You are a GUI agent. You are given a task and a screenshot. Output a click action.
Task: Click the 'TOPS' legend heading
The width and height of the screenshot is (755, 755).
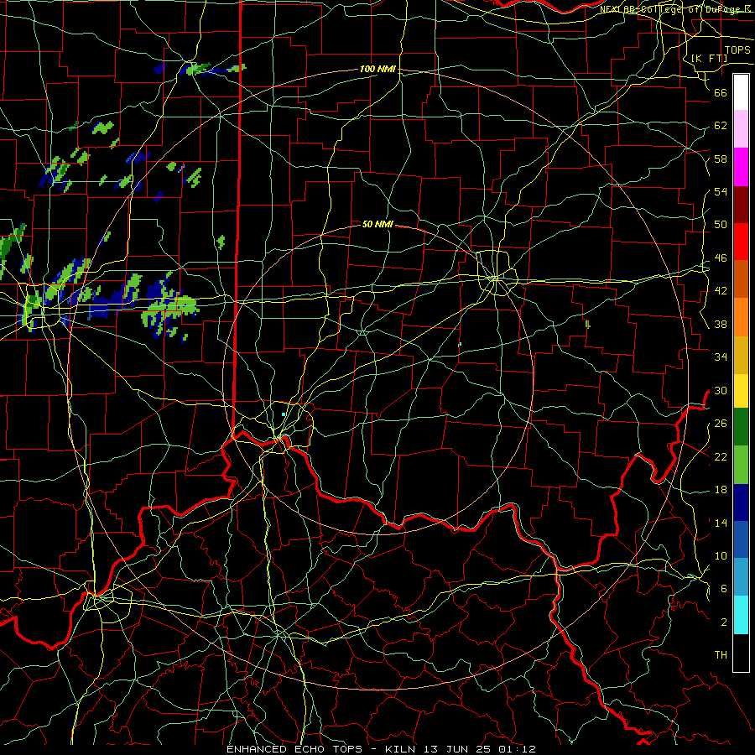point(737,50)
